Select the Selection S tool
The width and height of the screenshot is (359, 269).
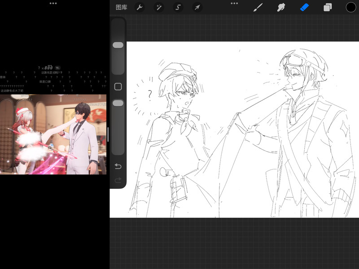pos(178,7)
